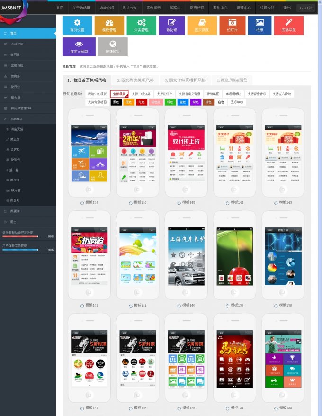Collapse the 互动模块 sidebar section
322x416 pixels.
pos(28,119)
